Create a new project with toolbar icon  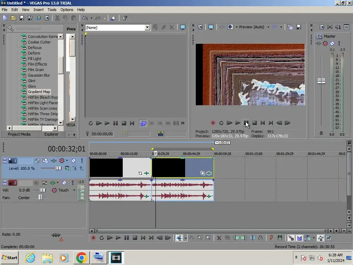pyautogui.click(x=5, y=18)
